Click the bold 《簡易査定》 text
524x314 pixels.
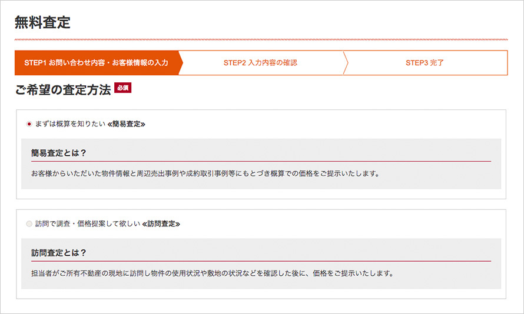tap(127, 124)
